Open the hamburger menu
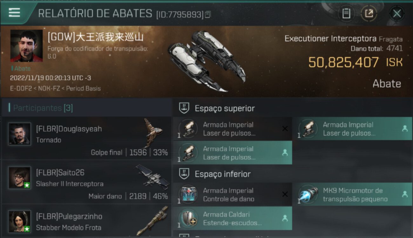 (14, 13)
